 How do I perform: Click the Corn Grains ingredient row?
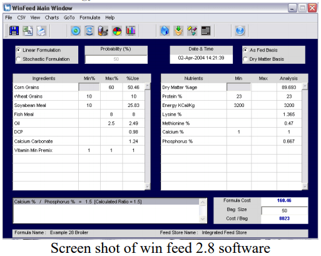click(x=79, y=87)
